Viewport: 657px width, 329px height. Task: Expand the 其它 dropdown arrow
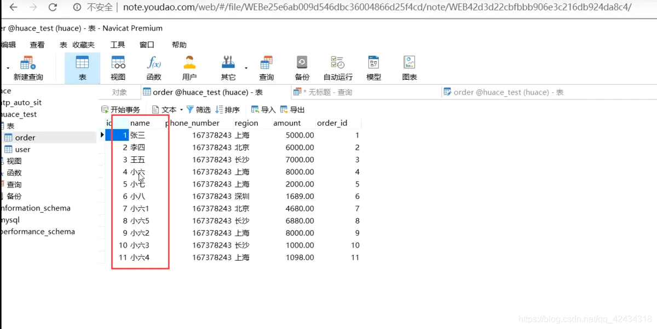[246, 68]
